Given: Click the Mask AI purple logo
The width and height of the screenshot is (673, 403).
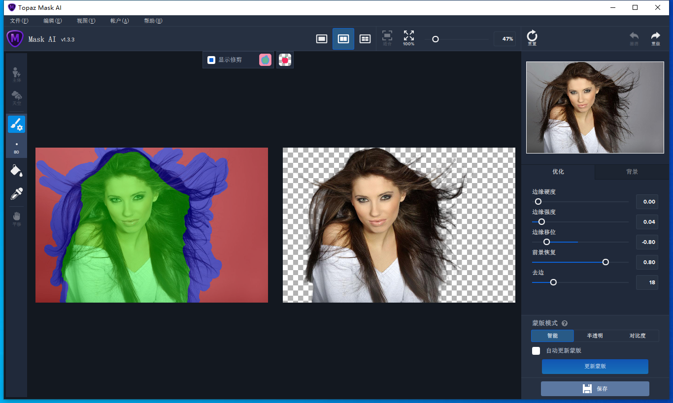Looking at the screenshot, I should (15, 38).
